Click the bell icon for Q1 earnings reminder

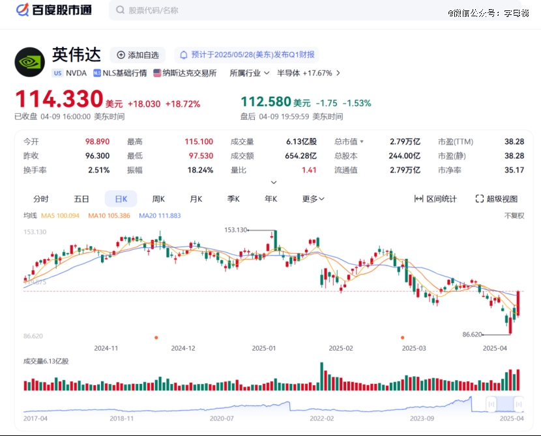pyautogui.click(x=184, y=55)
